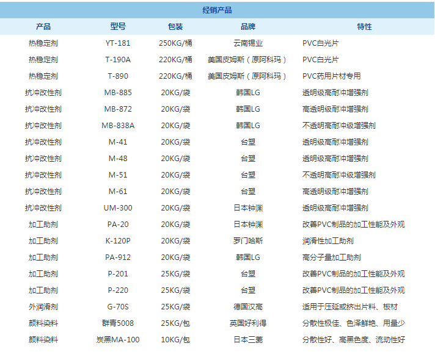This screenshot has height=360, width=435.
Task: Click packaging cell 250KG/桶
Action: click(x=175, y=43)
